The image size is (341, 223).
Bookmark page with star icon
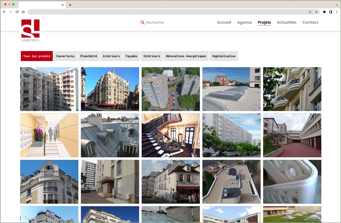(x=316, y=12)
